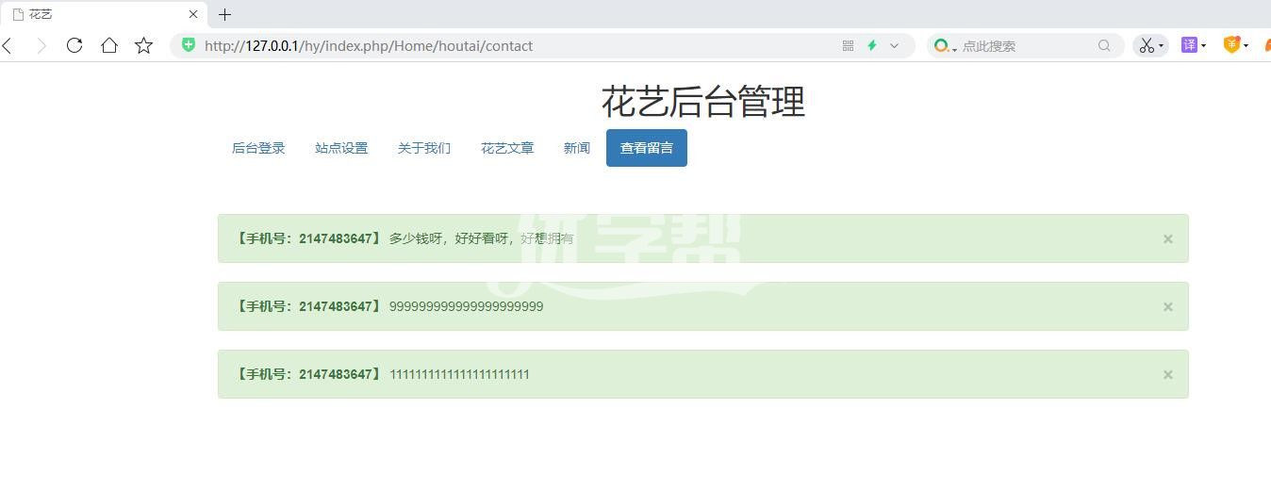Close the 9999999 message alert
The width and height of the screenshot is (1271, 491).
pos(1167,306)
